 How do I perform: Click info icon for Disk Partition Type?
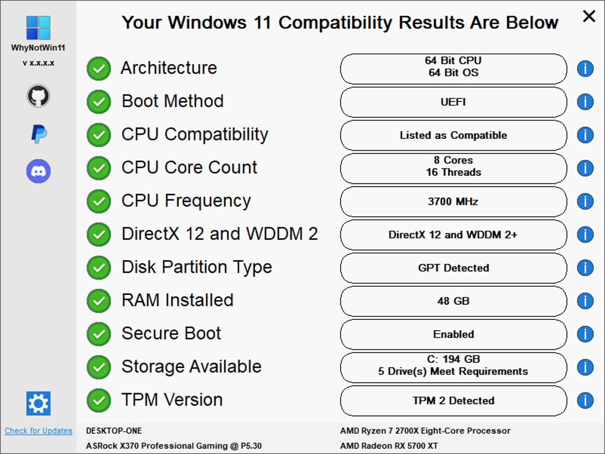click(585, 268)
